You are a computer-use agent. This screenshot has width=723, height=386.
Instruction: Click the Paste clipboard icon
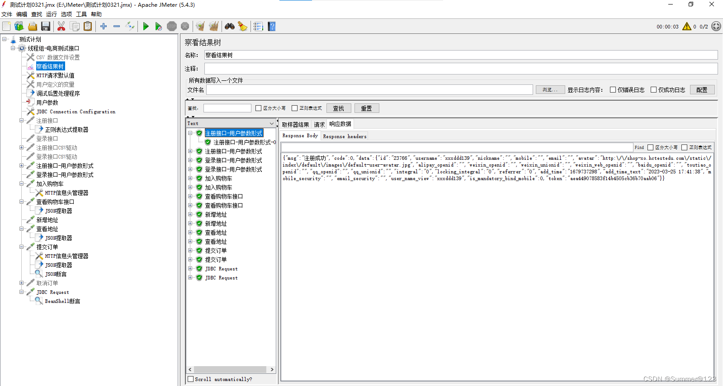88,27
